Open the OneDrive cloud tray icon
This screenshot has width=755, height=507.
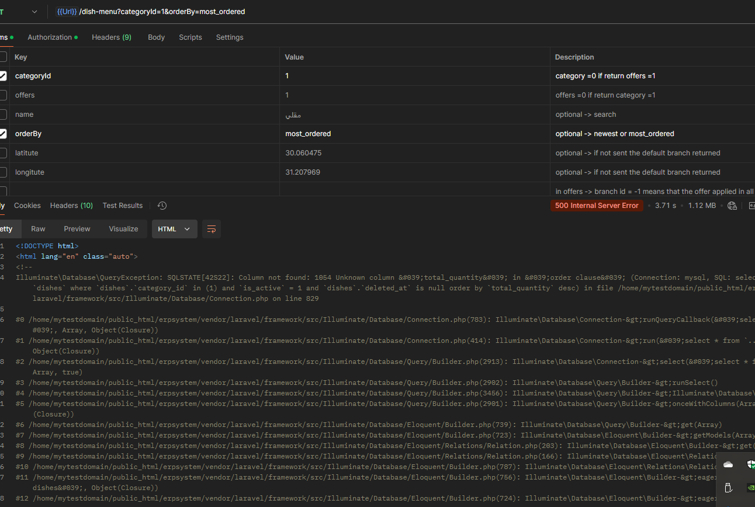(728, 465)
